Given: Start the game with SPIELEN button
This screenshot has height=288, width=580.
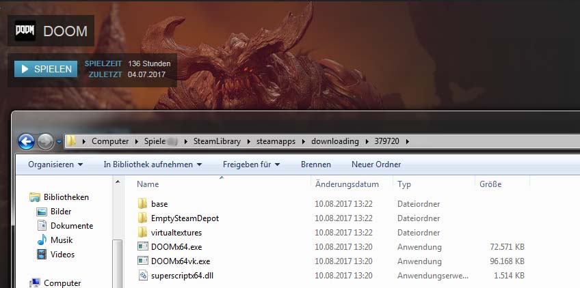Looking at the screenshot, I should pos(46,69).
